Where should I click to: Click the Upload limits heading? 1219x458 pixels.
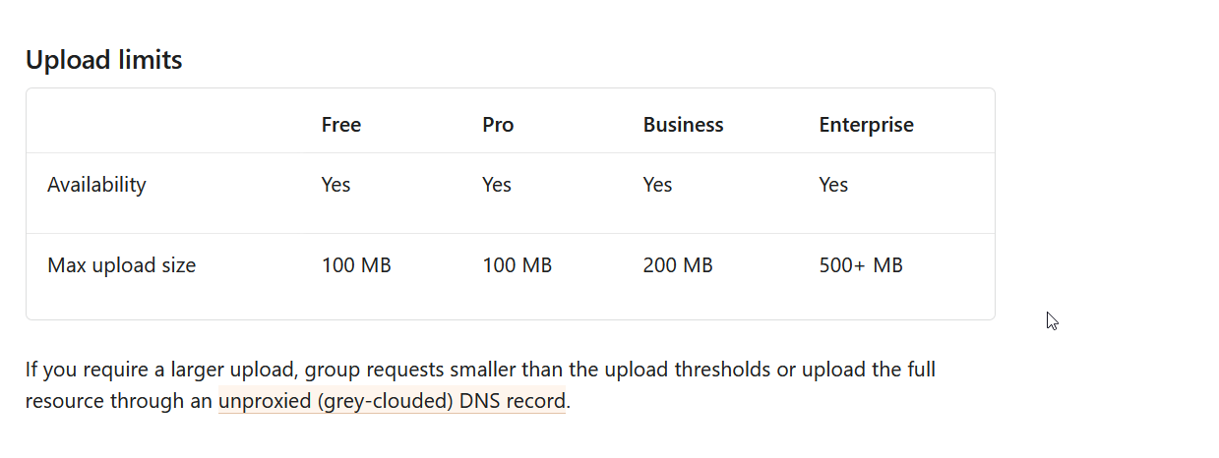tap(103, 60)
